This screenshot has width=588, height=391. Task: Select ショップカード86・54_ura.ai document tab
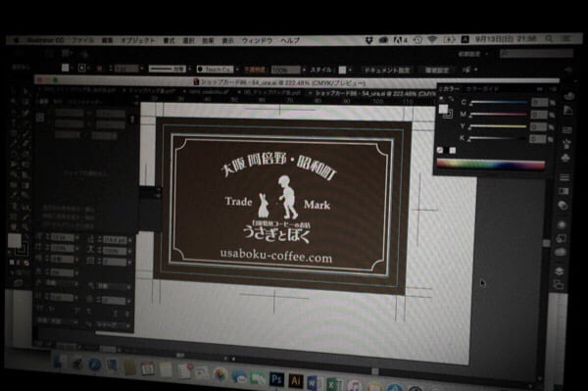372,93
